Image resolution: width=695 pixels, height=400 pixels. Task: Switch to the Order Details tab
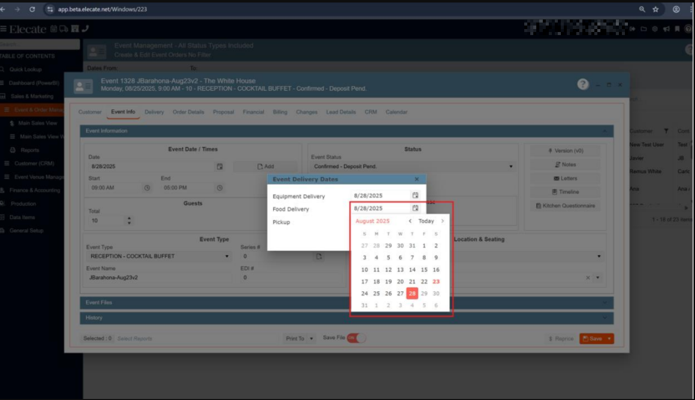point(188,112)
